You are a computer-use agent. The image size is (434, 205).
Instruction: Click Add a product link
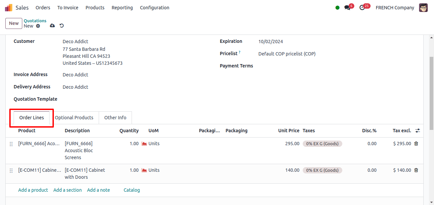point(33,190)
